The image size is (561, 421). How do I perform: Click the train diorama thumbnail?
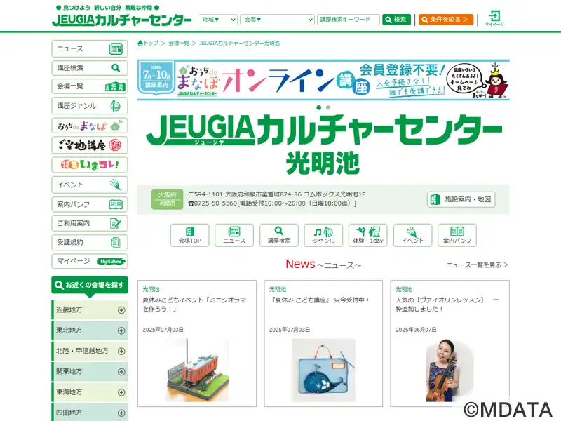pos(197,370)
